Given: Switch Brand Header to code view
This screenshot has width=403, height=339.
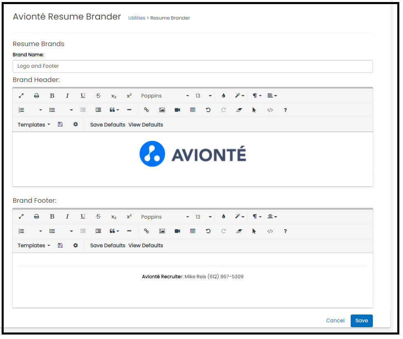Looking at the screenshot, I should tap(270, 110).
